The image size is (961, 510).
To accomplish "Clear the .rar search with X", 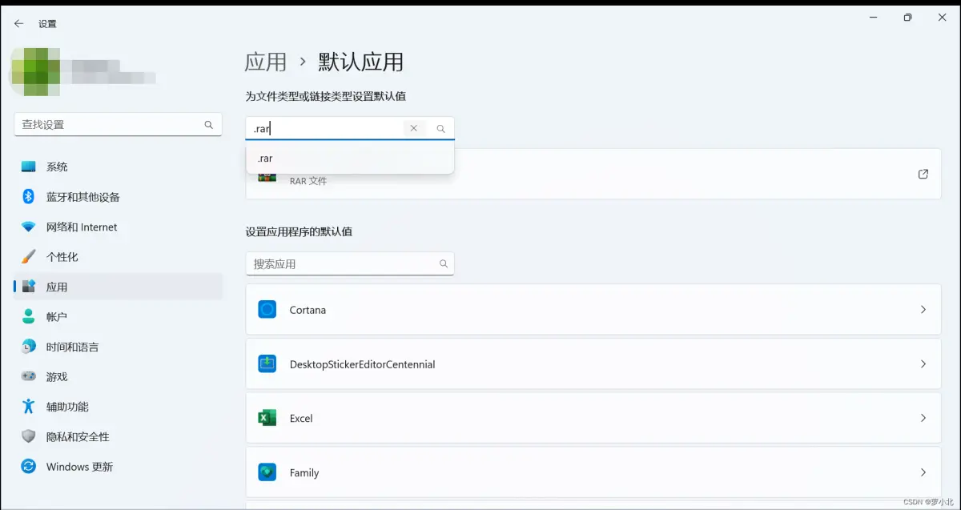I will pyautogui.click(x=413, y=128).
